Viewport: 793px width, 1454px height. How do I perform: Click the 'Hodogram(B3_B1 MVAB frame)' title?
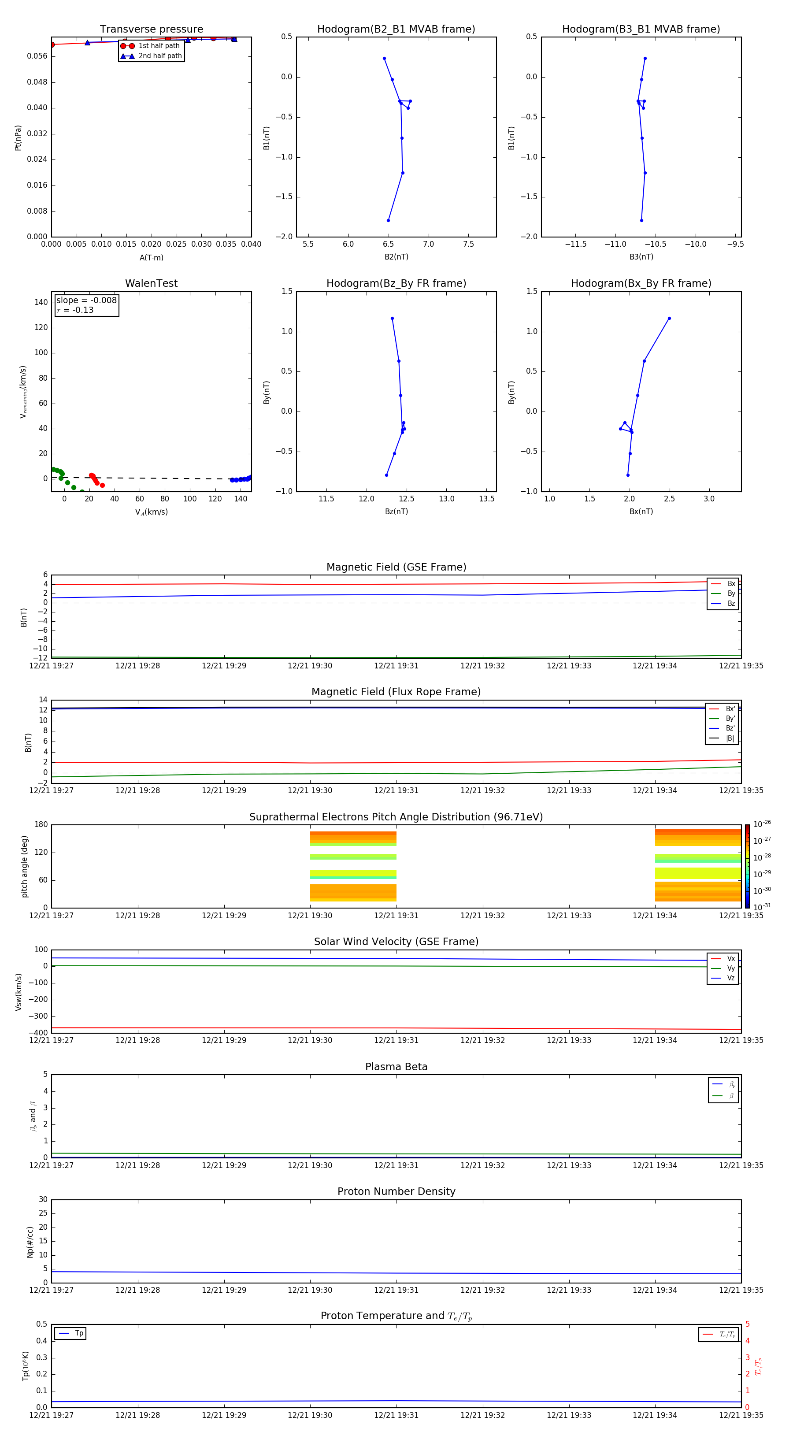tap(641, 30)
